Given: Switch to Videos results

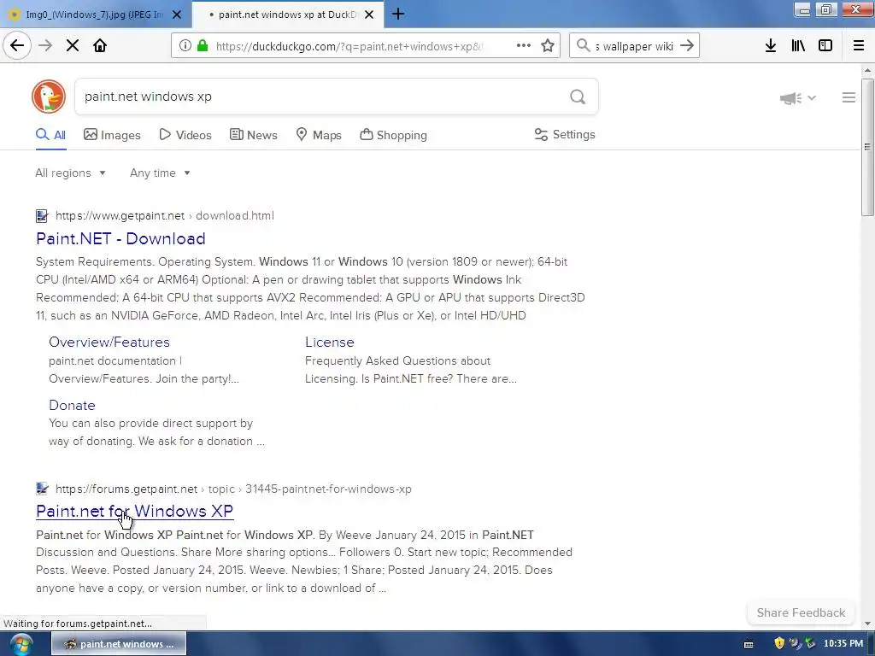Looking at the screenshot, I should coord(185,135).
